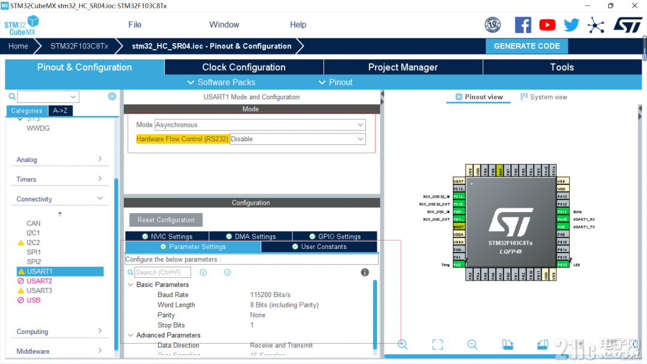Open the peripheral search combo box
This screenshot has height=364, width=647.
click(x=49, y=97)
